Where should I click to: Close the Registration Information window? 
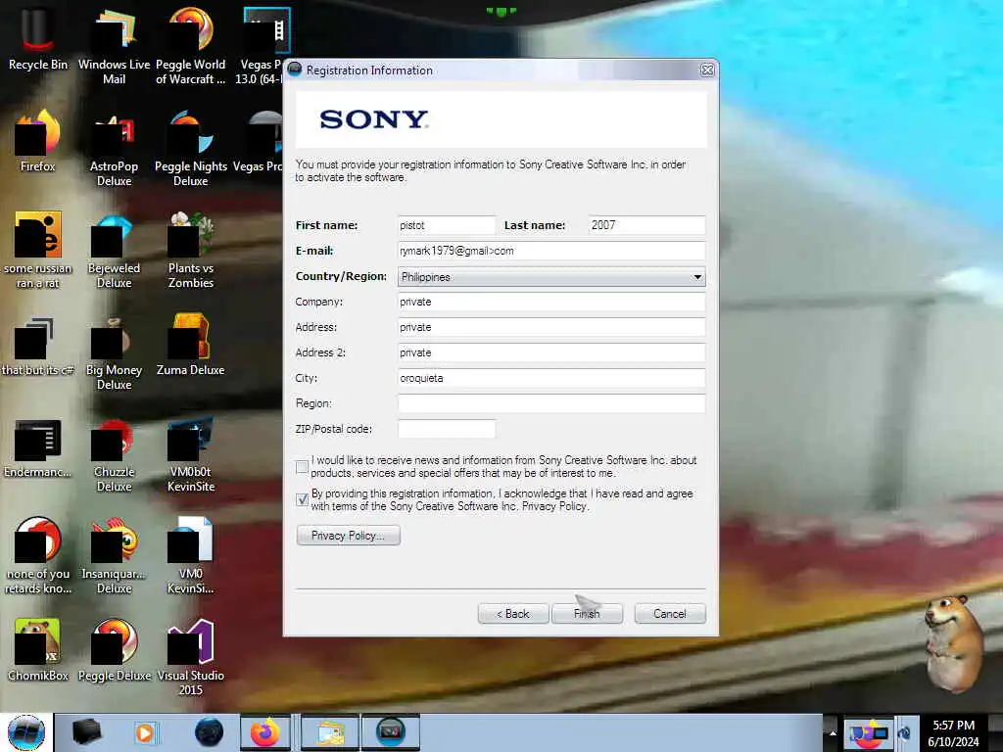pos(707,70)
